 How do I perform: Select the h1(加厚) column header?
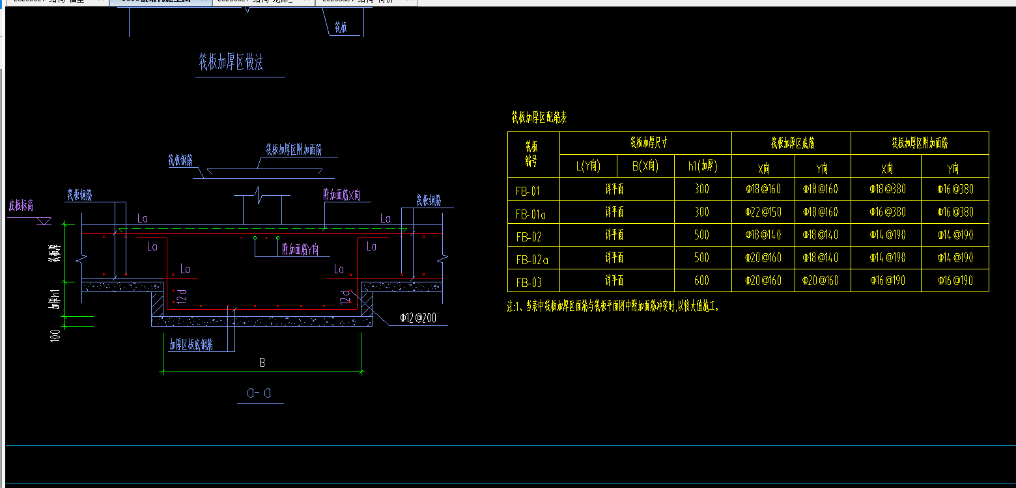click(x=702, y=167)
